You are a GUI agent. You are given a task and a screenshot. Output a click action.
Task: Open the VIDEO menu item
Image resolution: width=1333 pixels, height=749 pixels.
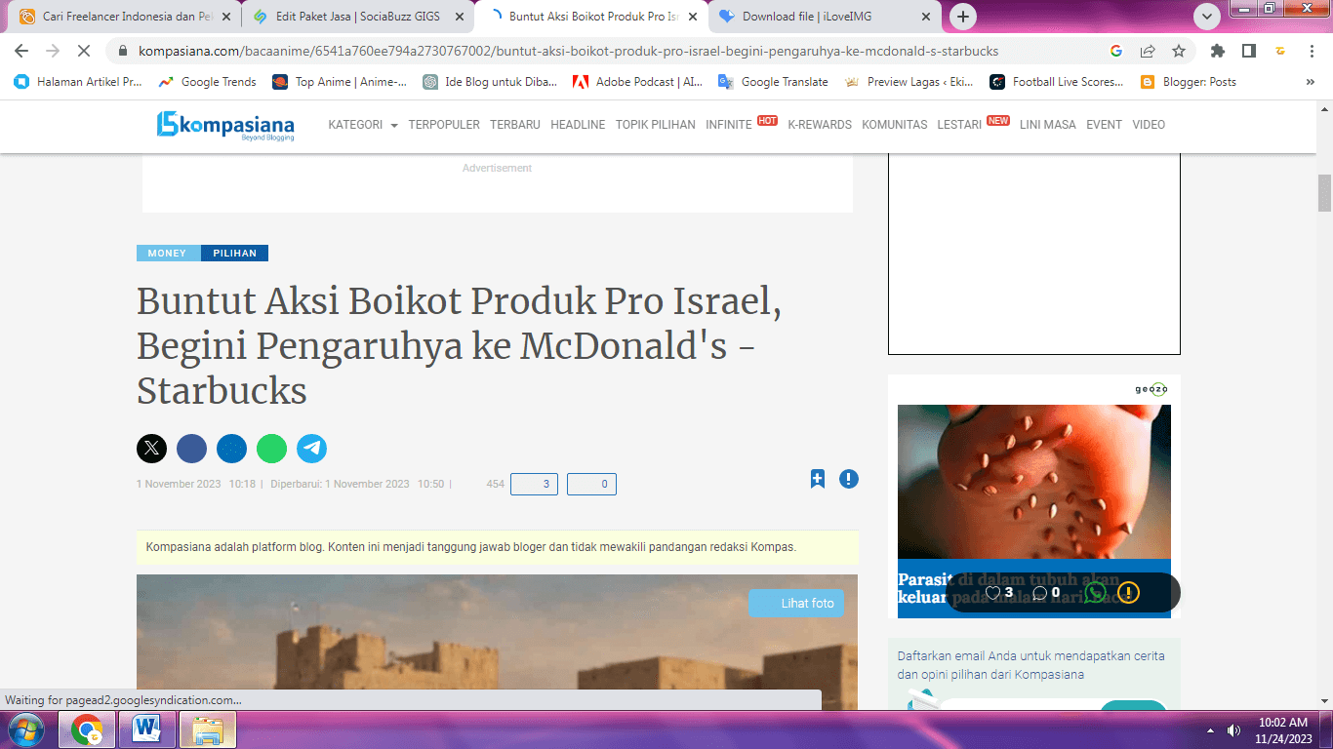pyautogui.click(x=1149, y=125)
